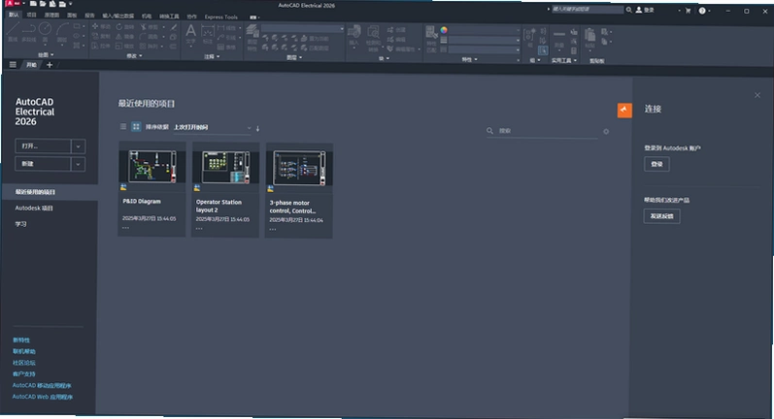This screenshot has height=419, width=774.
Task: Open 3-phase motor control thumbnail
Action: [x=299, y=169]
